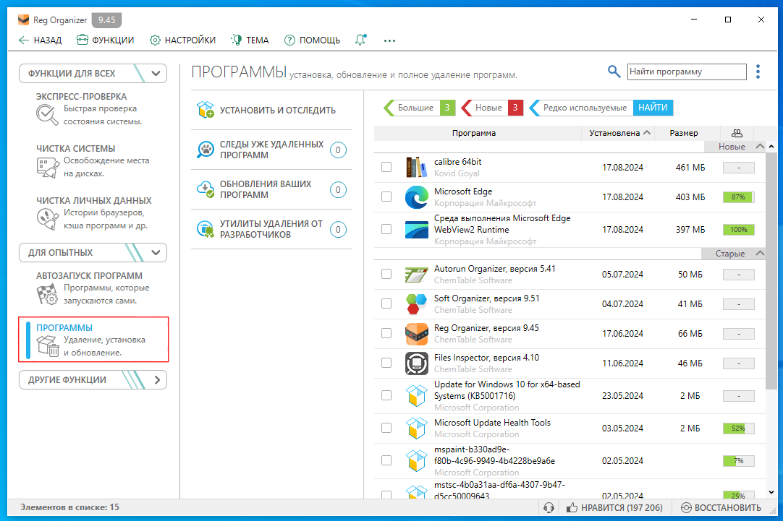Image resolution: width=783 pixels, height=521 pixels.
Task: Click the headset support icon in status bar
Action: (549, 508)
